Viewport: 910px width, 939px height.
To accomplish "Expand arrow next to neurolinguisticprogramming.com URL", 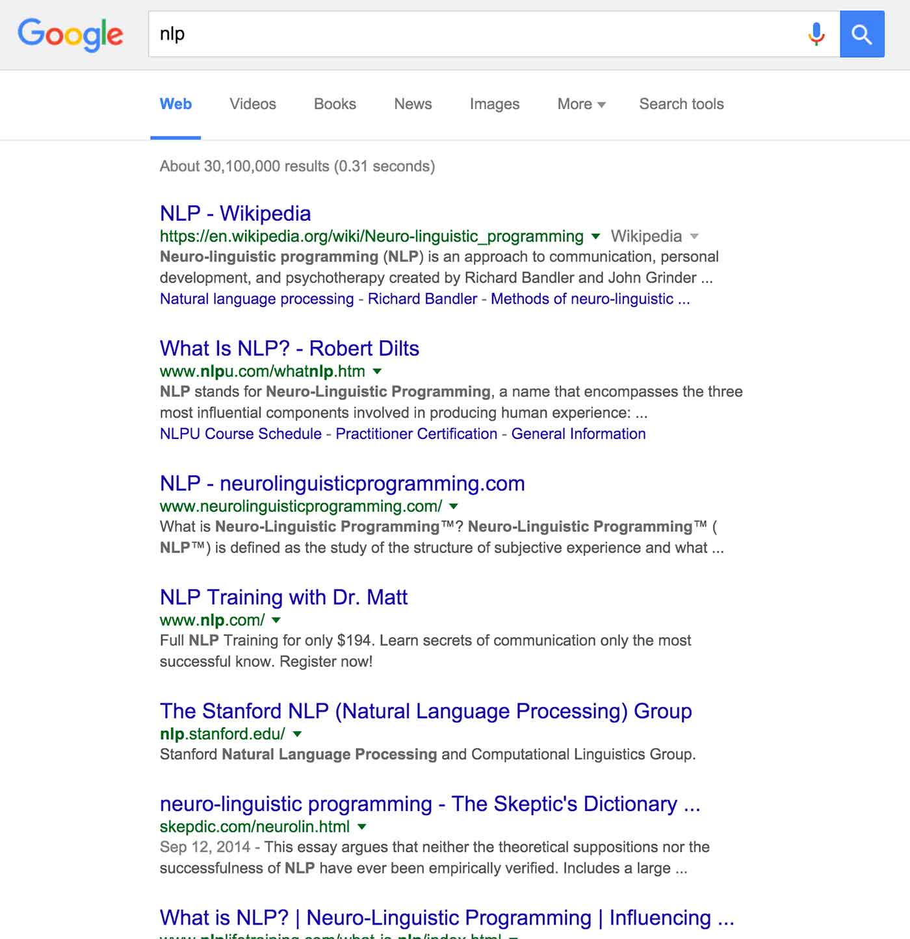I will pos(454,507).
